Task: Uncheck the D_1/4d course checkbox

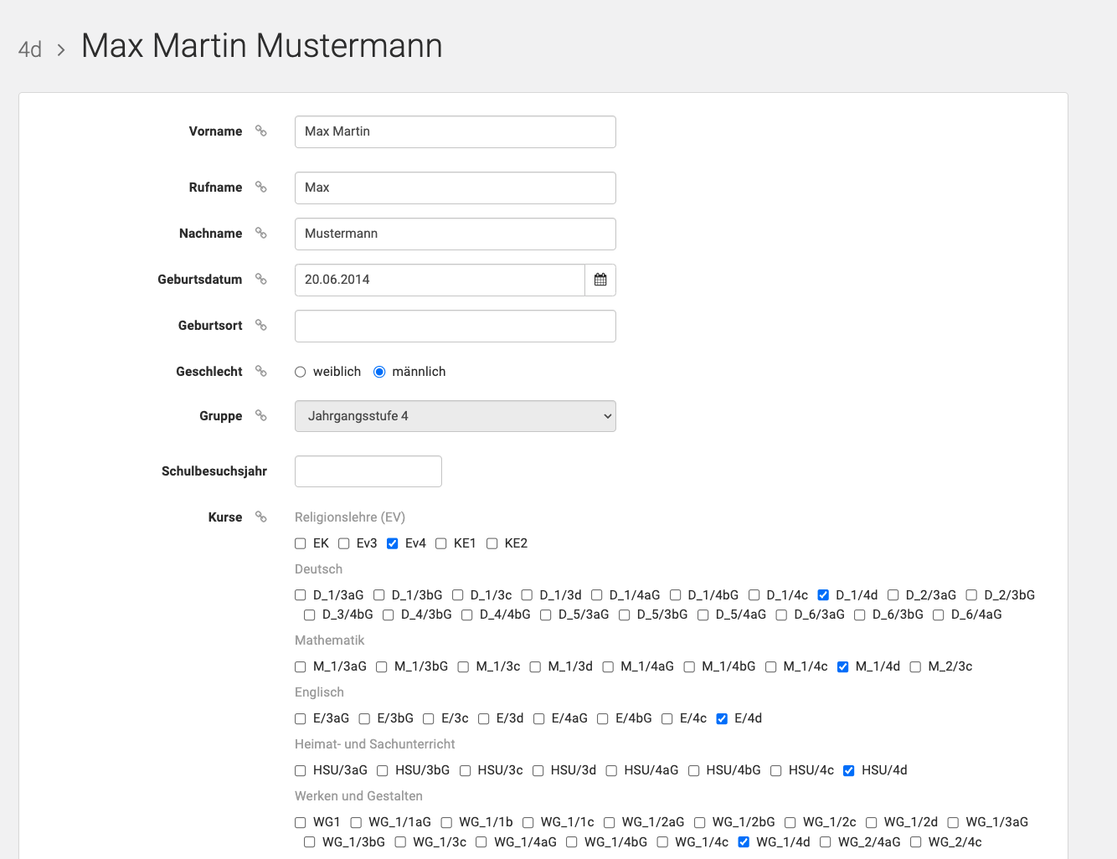Action: coord(823,595)
